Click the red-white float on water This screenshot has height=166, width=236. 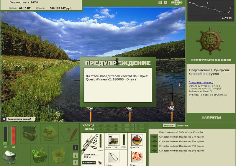pyautogui.click(x=180, y=84)
